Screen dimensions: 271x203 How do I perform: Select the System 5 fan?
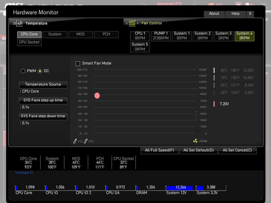point(140,47)
